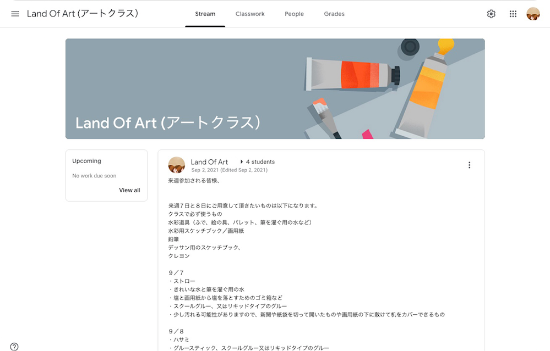Viewport: 550px width, 351px height.
Task: Click the Upcoming heading
Action: tap(86, 161)
